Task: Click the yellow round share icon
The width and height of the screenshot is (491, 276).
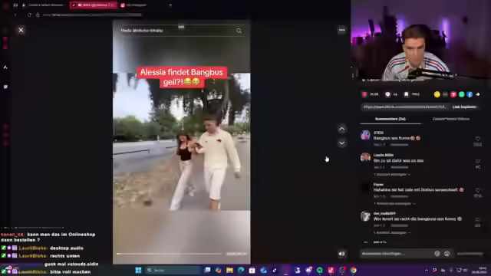Action: pyautogui.click(x=437, y=94)
